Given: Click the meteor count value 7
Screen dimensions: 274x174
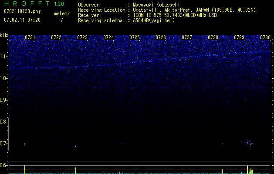Looking at the screenshot, I should click(62, 20).
